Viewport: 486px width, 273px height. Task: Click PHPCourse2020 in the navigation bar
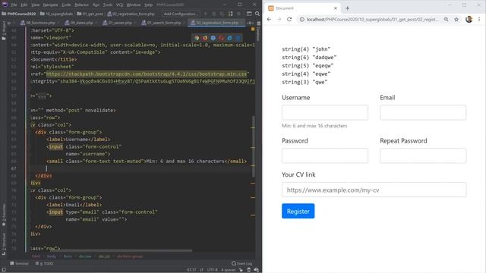click(19, 14)
